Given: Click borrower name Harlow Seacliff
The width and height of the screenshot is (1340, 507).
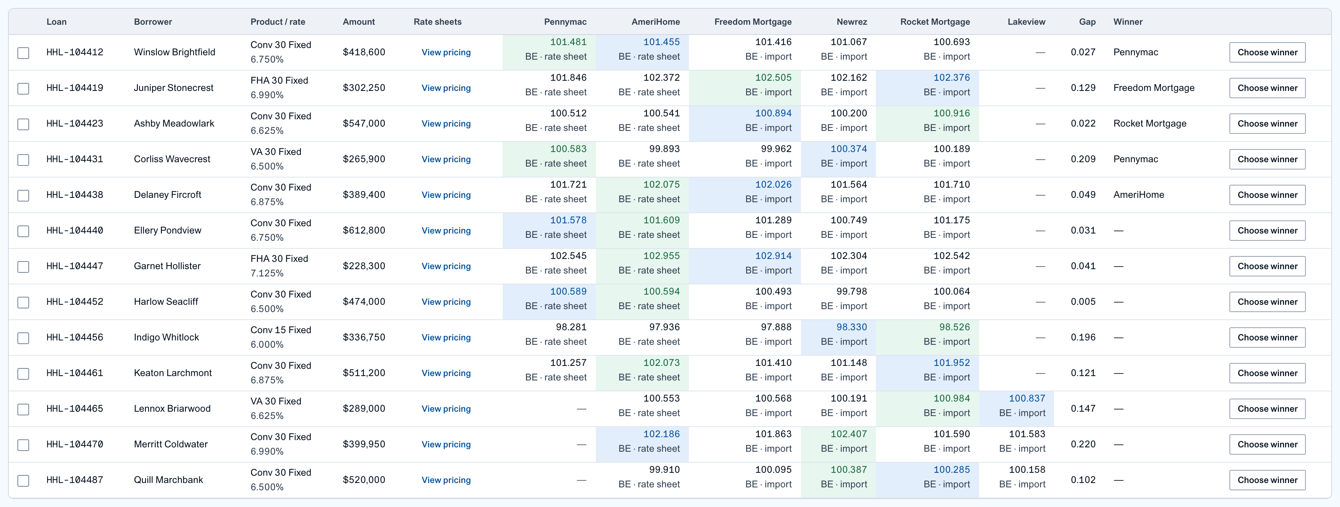Looking at the screenshot, I should 166,302.
